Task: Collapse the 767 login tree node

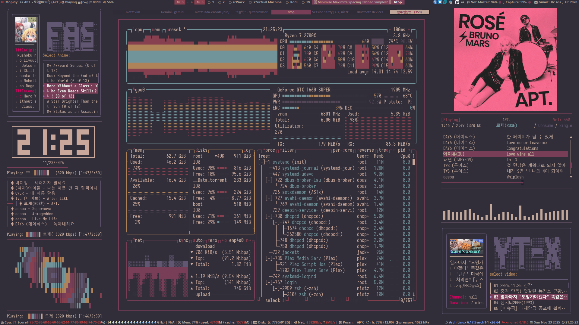Action: (x=269, y=282)
